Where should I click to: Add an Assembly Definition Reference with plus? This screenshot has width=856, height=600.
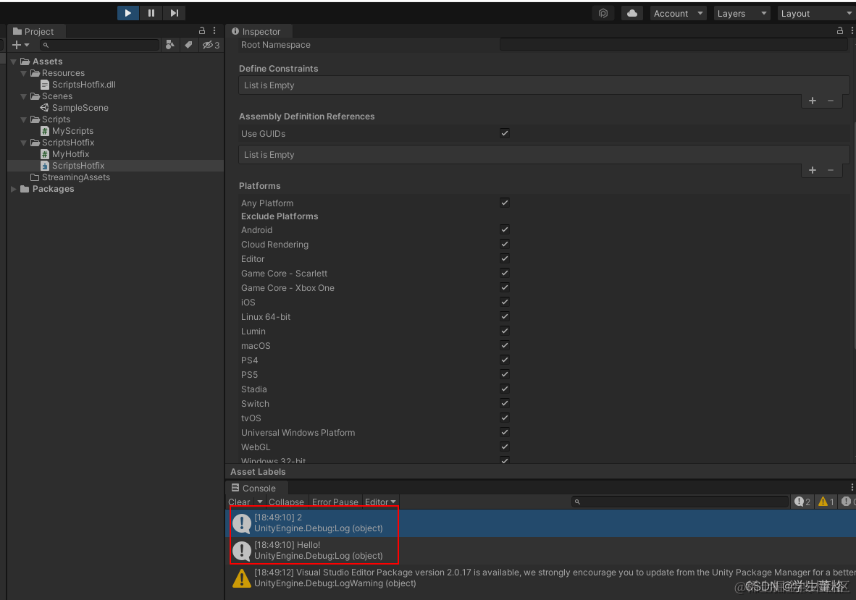click(x=813, y=170)
